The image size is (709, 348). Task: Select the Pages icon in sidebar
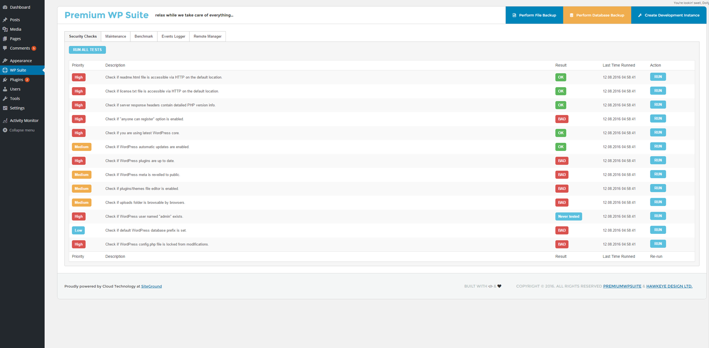point(5,39)
